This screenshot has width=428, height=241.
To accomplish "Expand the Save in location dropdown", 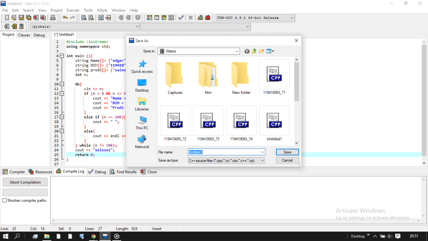I will (x=237, y=51).
